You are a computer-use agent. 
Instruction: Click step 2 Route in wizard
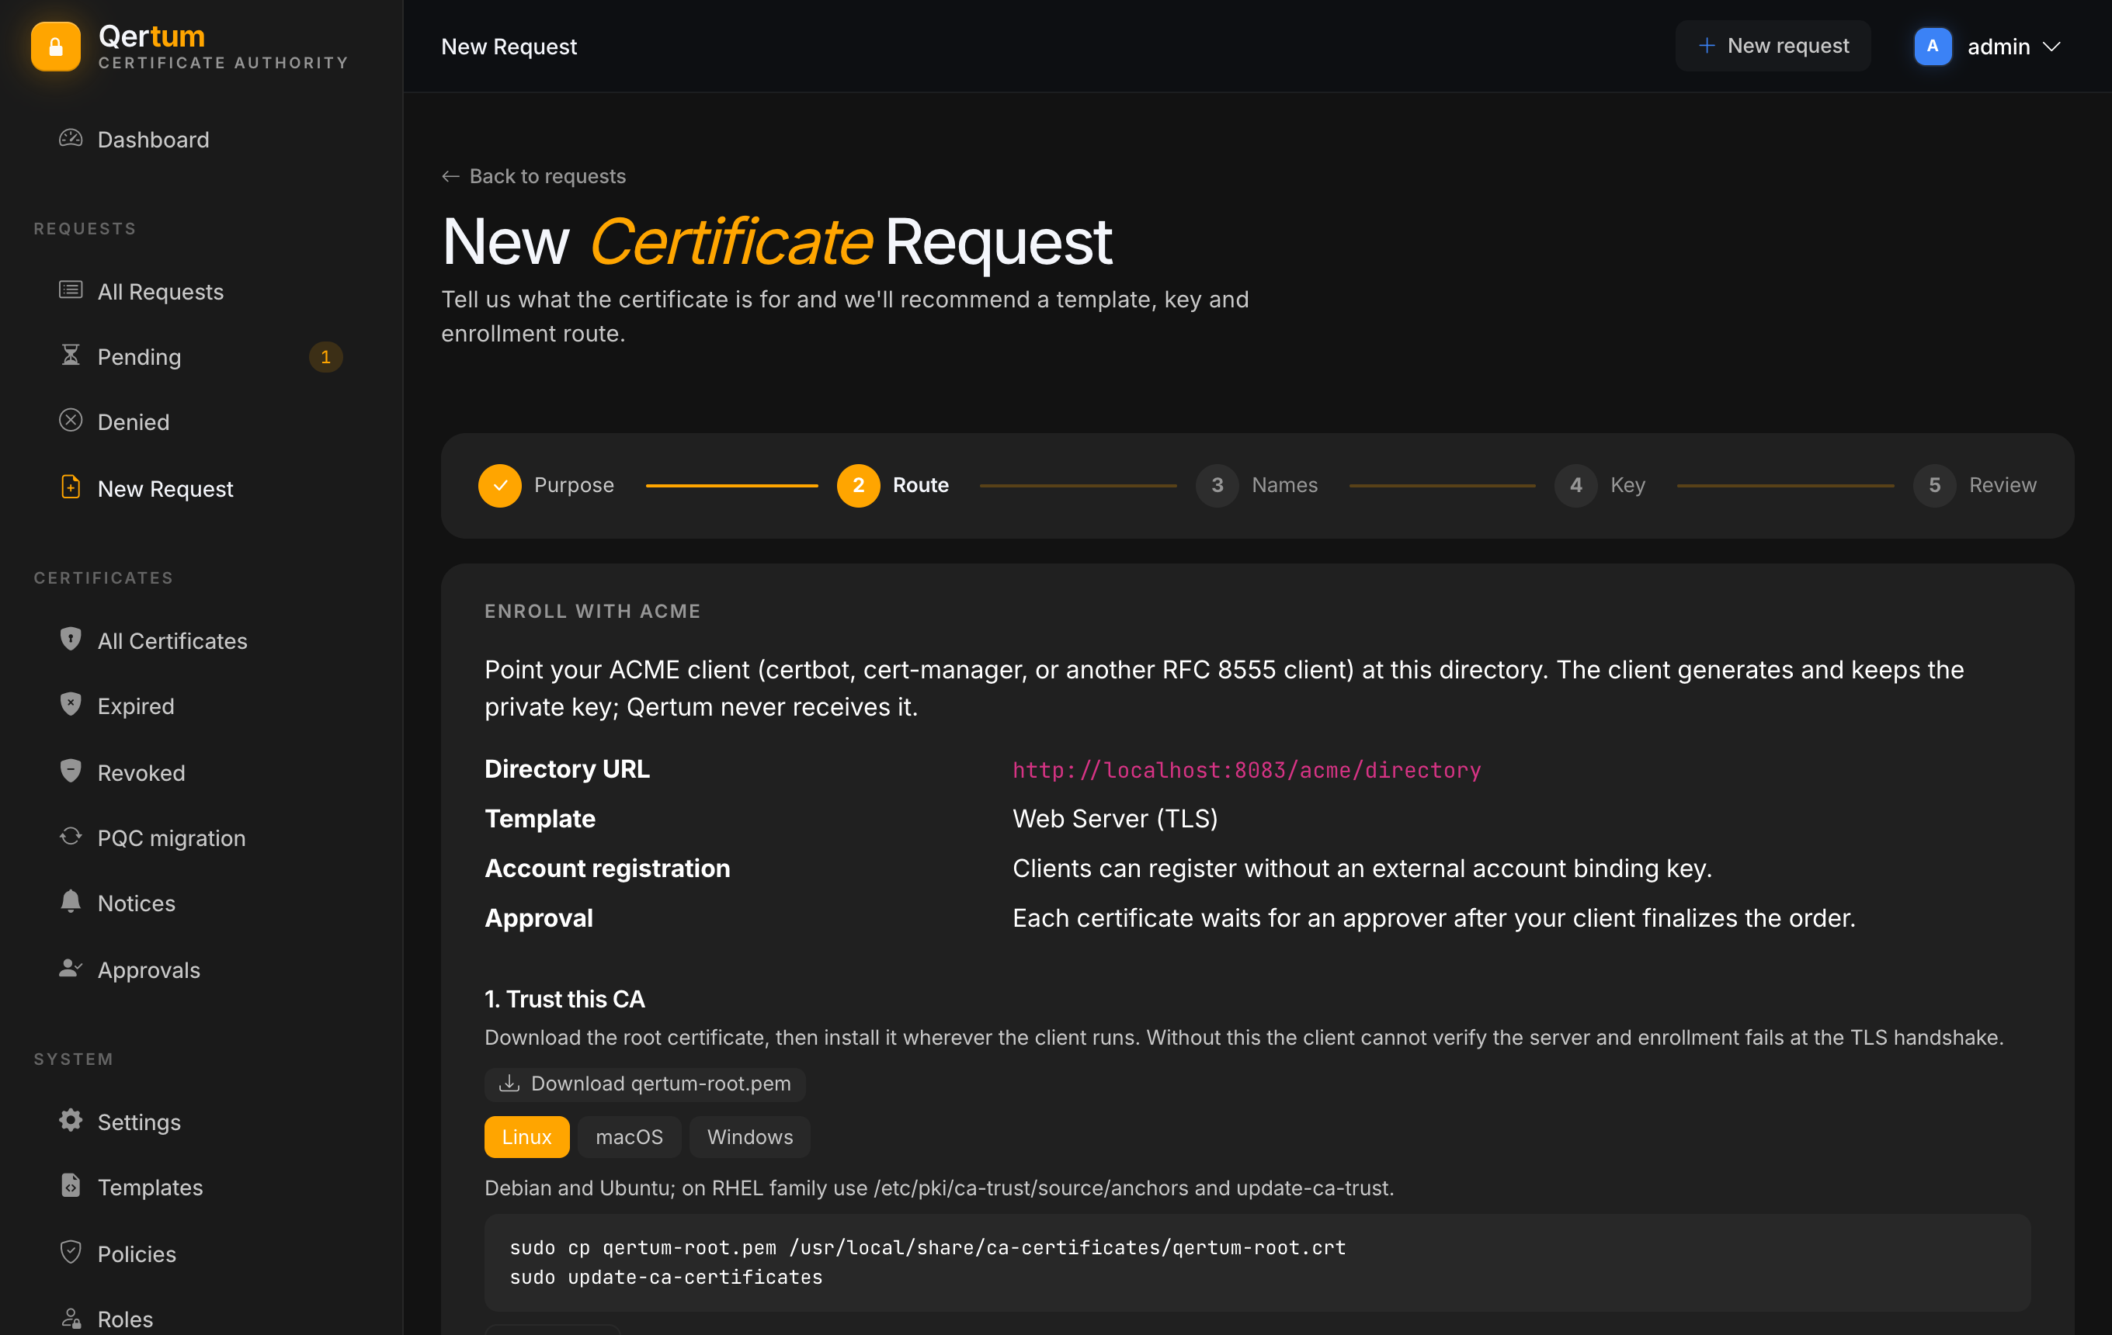coord(893,486)
